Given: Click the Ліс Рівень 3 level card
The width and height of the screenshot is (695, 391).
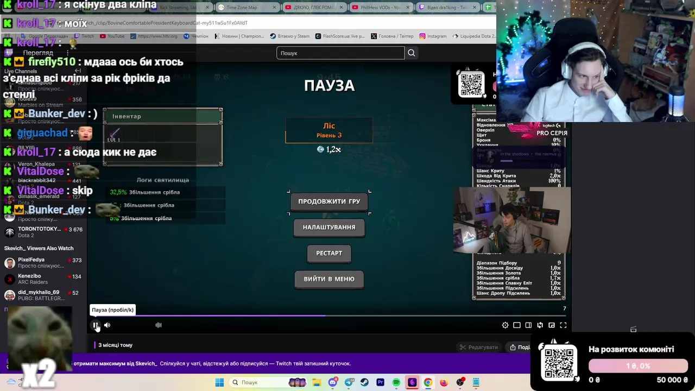Looking at the screenshot, I should pos(329,130).
